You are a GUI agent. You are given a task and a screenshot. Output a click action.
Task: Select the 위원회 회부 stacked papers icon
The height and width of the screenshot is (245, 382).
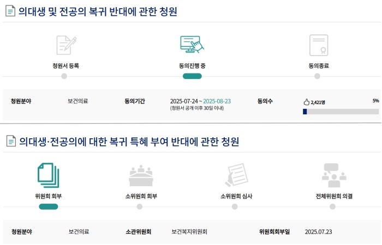49,175
